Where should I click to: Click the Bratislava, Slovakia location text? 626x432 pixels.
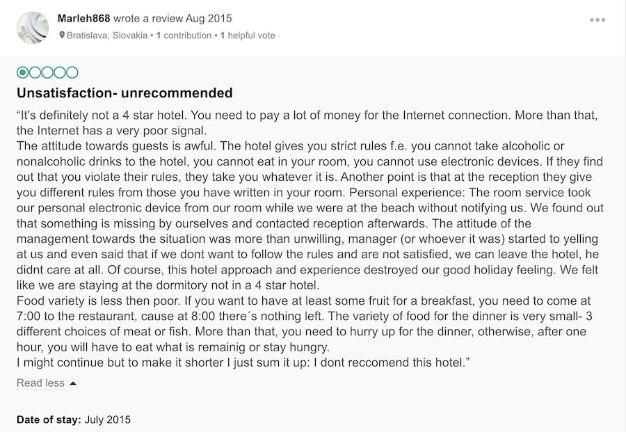click(107, 35)
